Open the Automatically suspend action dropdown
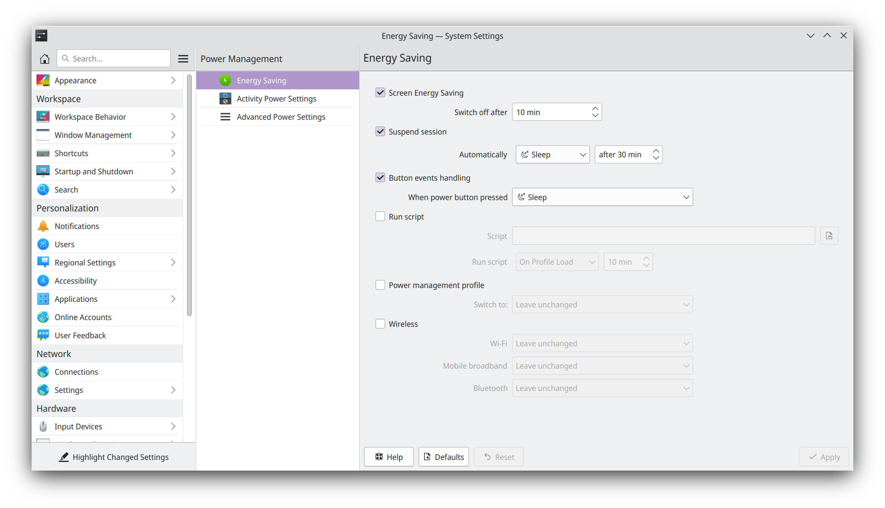The width and height of the screenshot is (885, 508). coord(553,154)
